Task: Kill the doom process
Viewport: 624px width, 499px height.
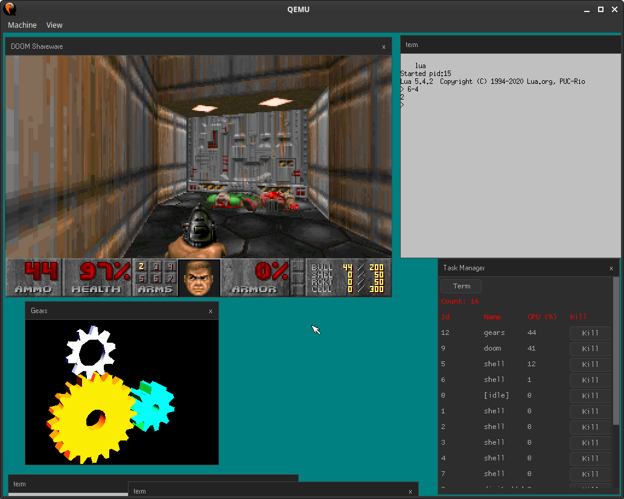Action: click(590, 349)
